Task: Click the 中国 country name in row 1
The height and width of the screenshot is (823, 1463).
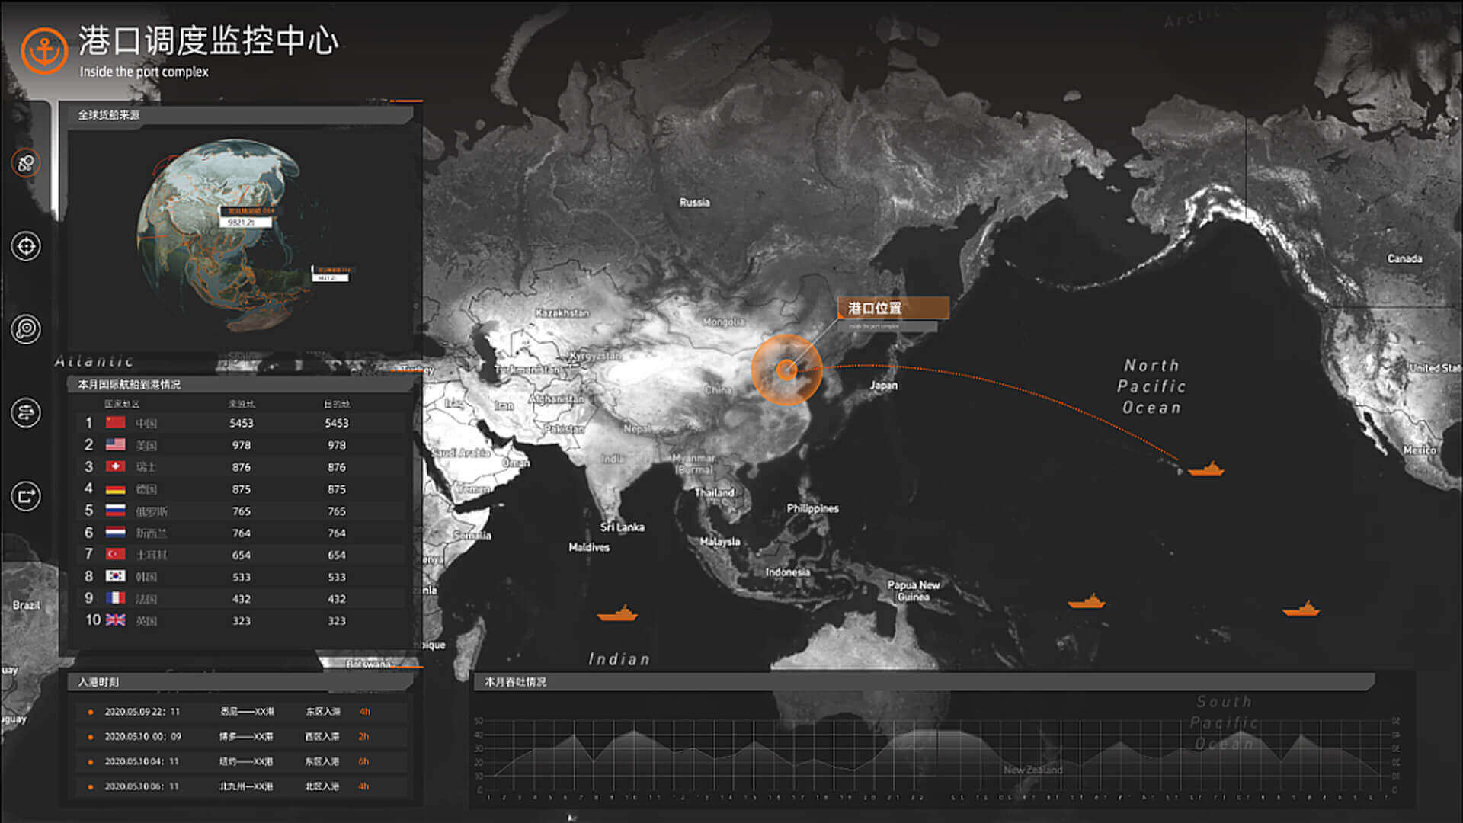Action: (146, 423)
